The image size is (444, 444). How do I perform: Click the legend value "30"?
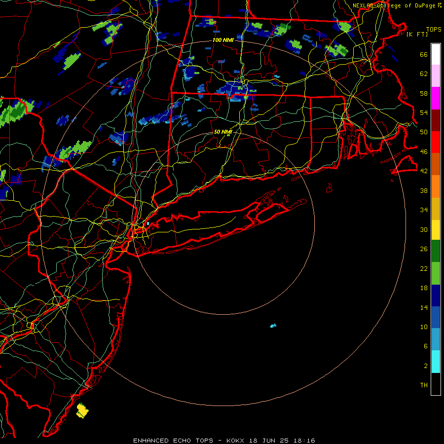pos(424,229)
